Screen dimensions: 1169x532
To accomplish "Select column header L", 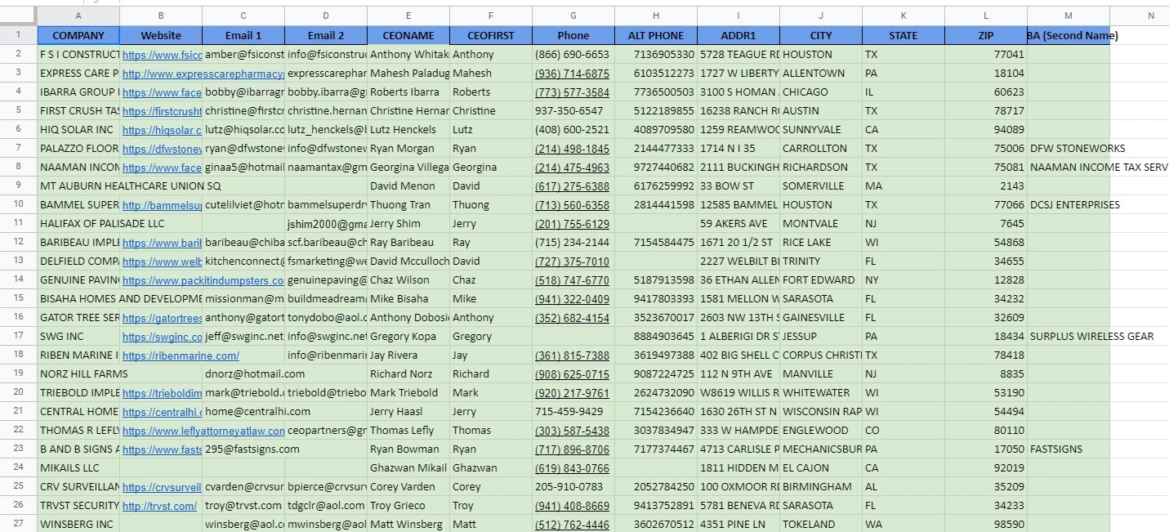I will pyautogui.click(x=986, y=16).
